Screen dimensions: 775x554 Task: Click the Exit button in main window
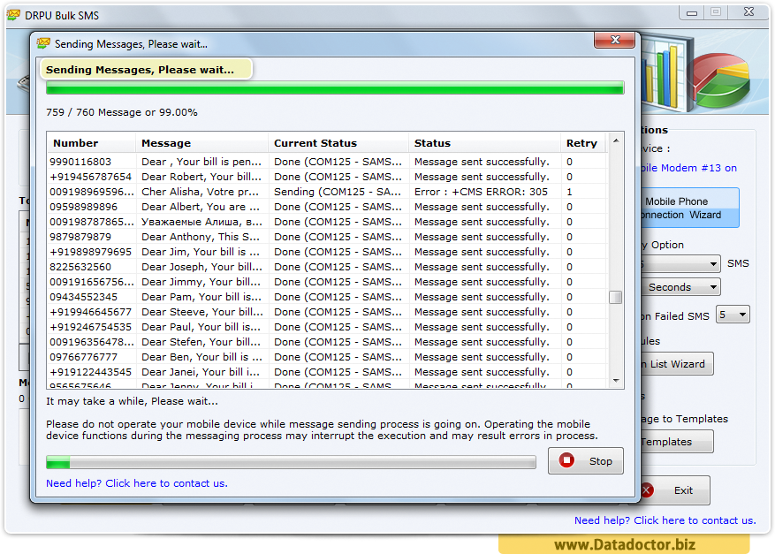pos(675,490)
